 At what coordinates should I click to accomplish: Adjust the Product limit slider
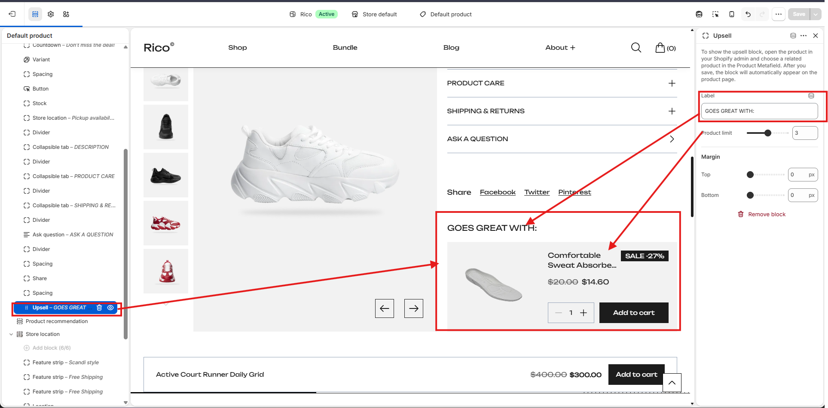pos(767,133)
